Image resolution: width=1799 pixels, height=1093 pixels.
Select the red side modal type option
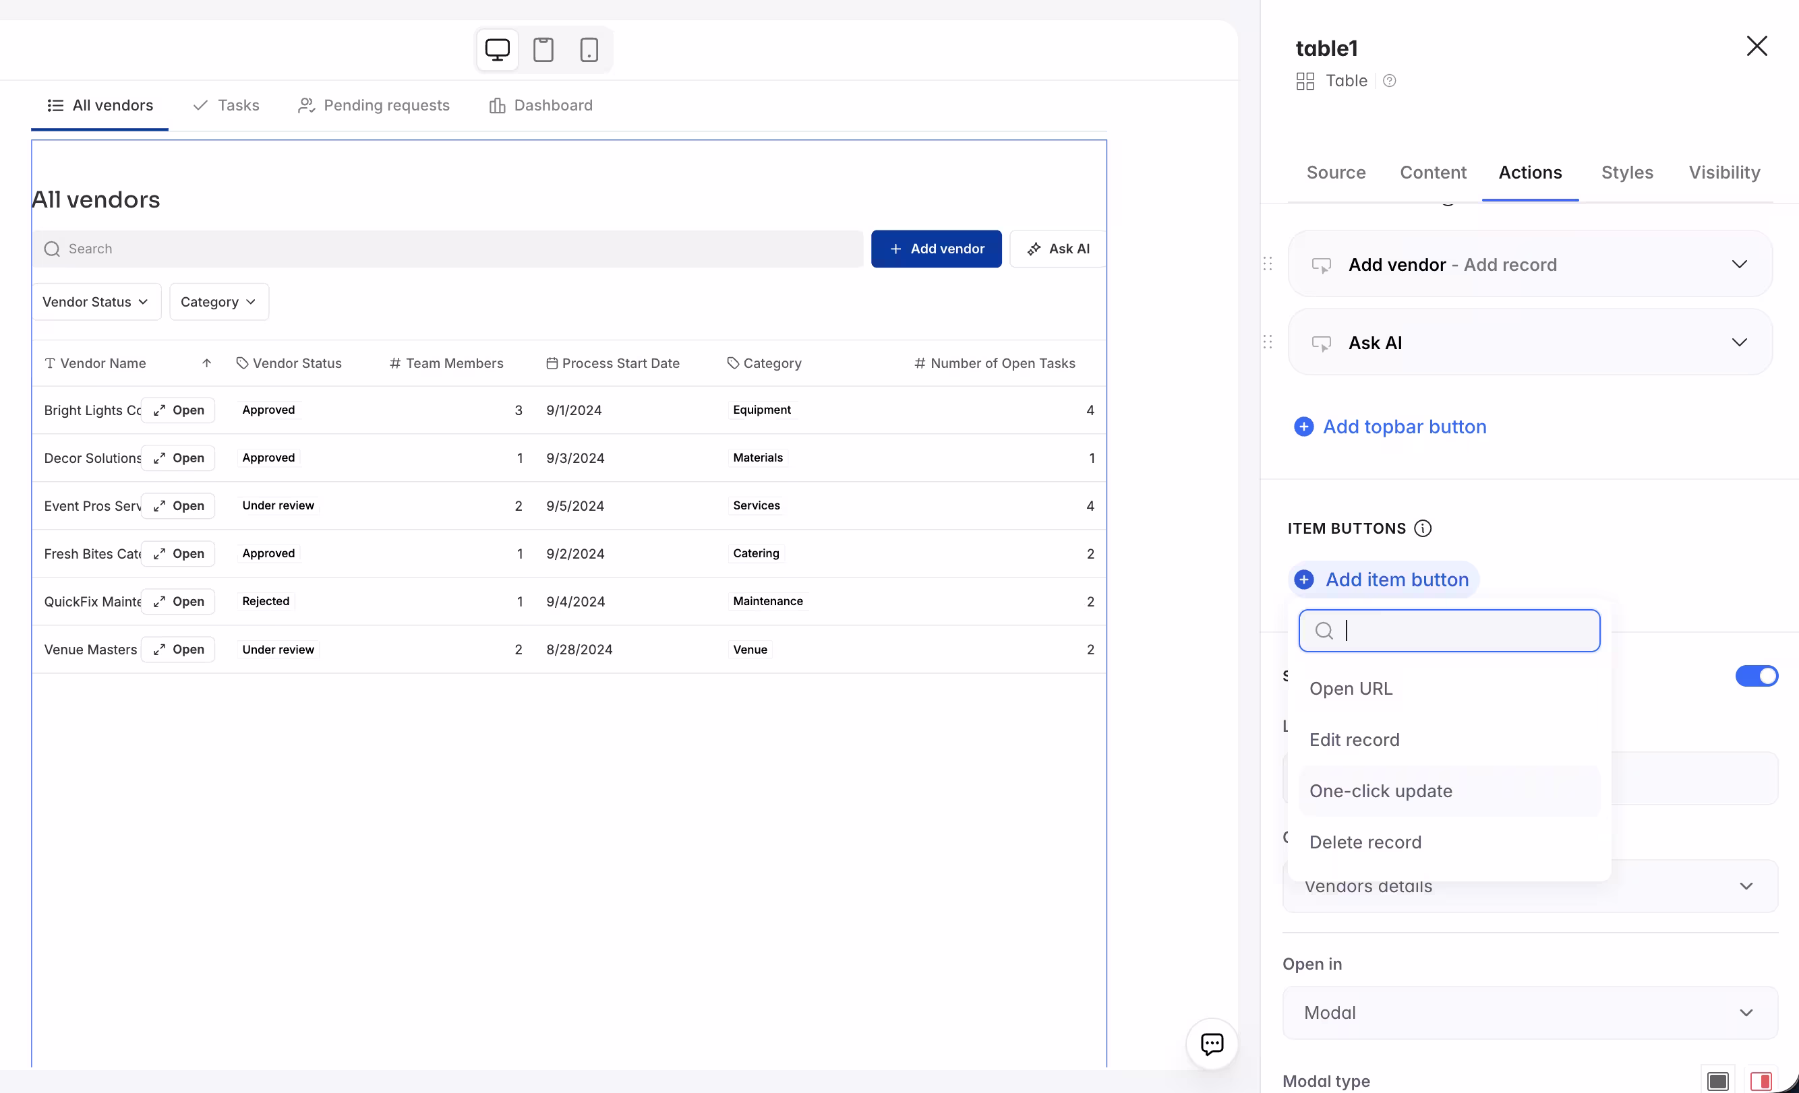click(x=1761, y=1081)
